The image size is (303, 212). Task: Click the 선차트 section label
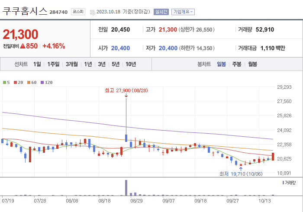(x=21, y=64)
